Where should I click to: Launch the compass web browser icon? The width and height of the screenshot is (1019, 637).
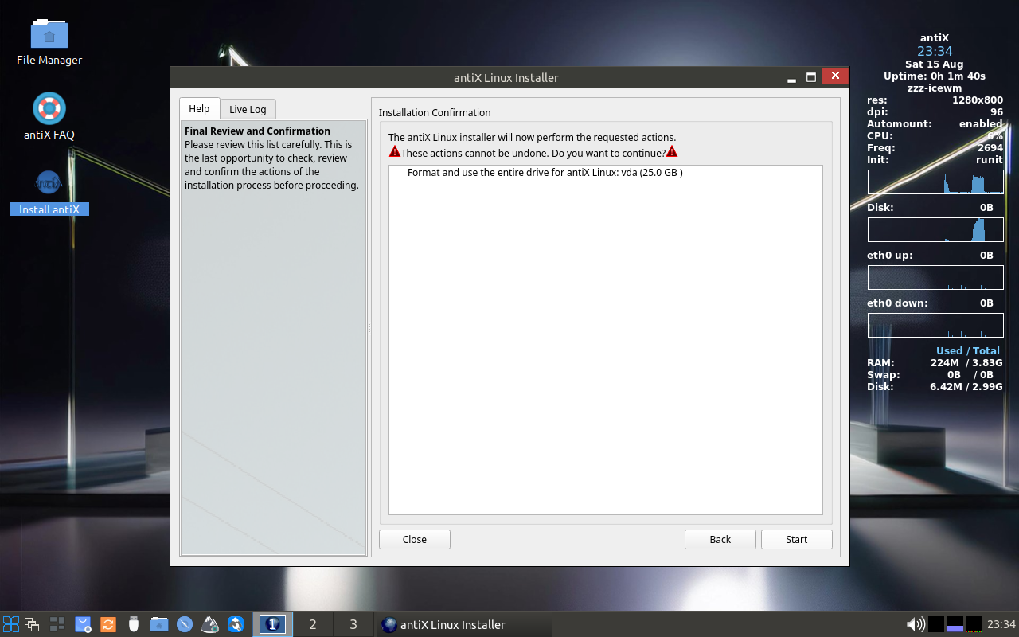(x=185, y=624)
